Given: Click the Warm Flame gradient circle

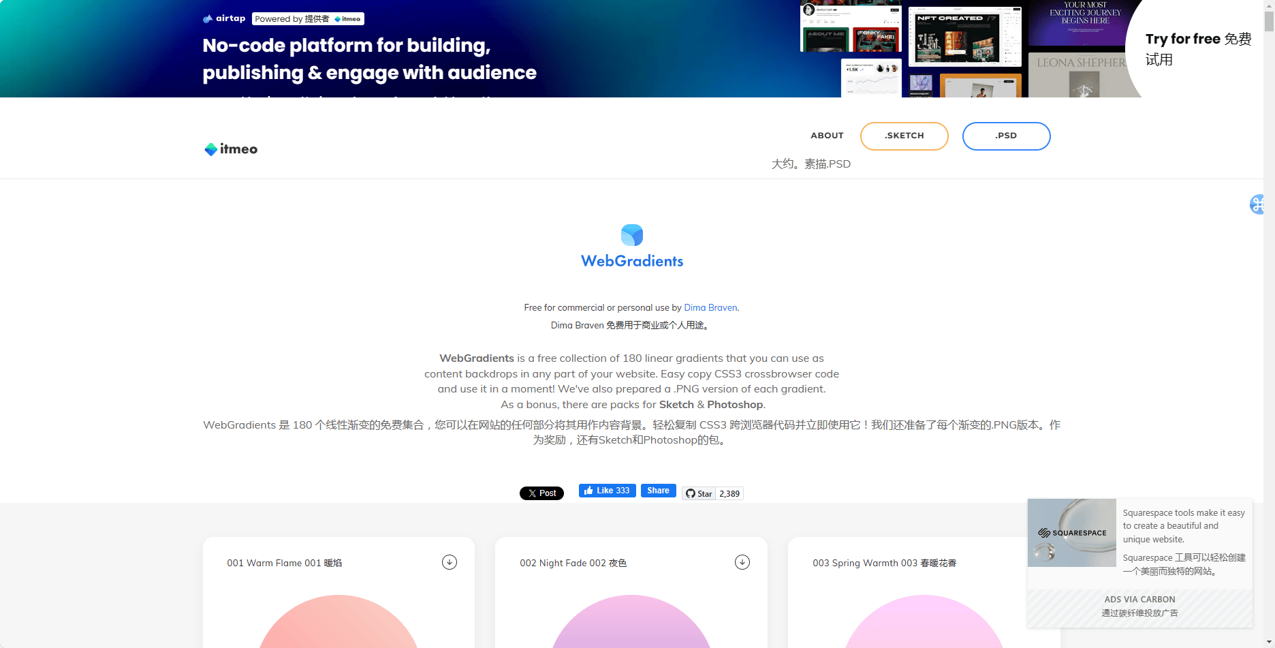Looking at the screenshot, I should tap(339, 621).
